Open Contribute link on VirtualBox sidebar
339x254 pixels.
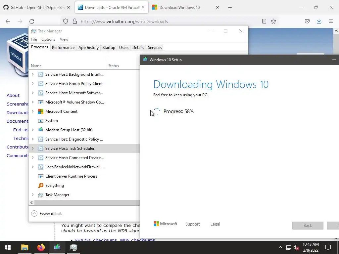click(x=18, y=147)
